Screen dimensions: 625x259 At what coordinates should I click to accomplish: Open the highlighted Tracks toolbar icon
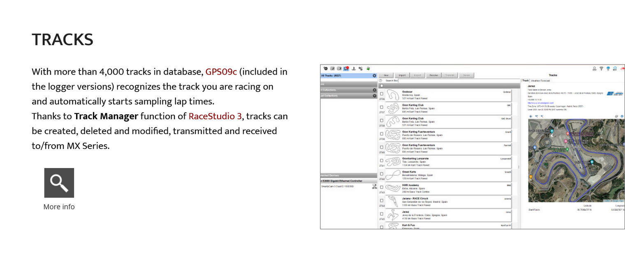click(x=346, y=68)
